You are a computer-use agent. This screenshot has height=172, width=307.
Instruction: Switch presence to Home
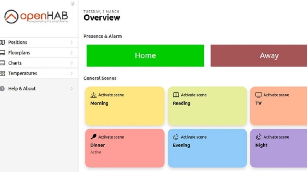tap(145, 56)
